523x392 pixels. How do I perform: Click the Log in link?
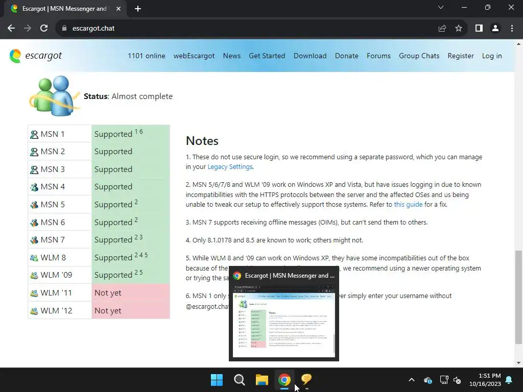tap(492, 56)
